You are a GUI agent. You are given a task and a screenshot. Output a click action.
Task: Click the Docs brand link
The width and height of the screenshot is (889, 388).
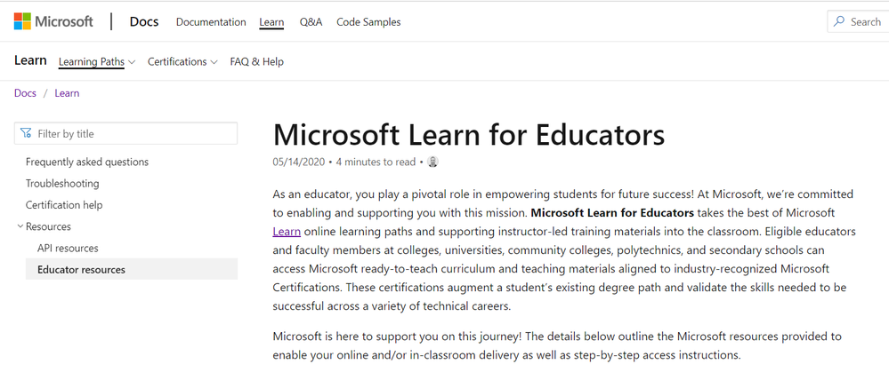click(144, 22)
